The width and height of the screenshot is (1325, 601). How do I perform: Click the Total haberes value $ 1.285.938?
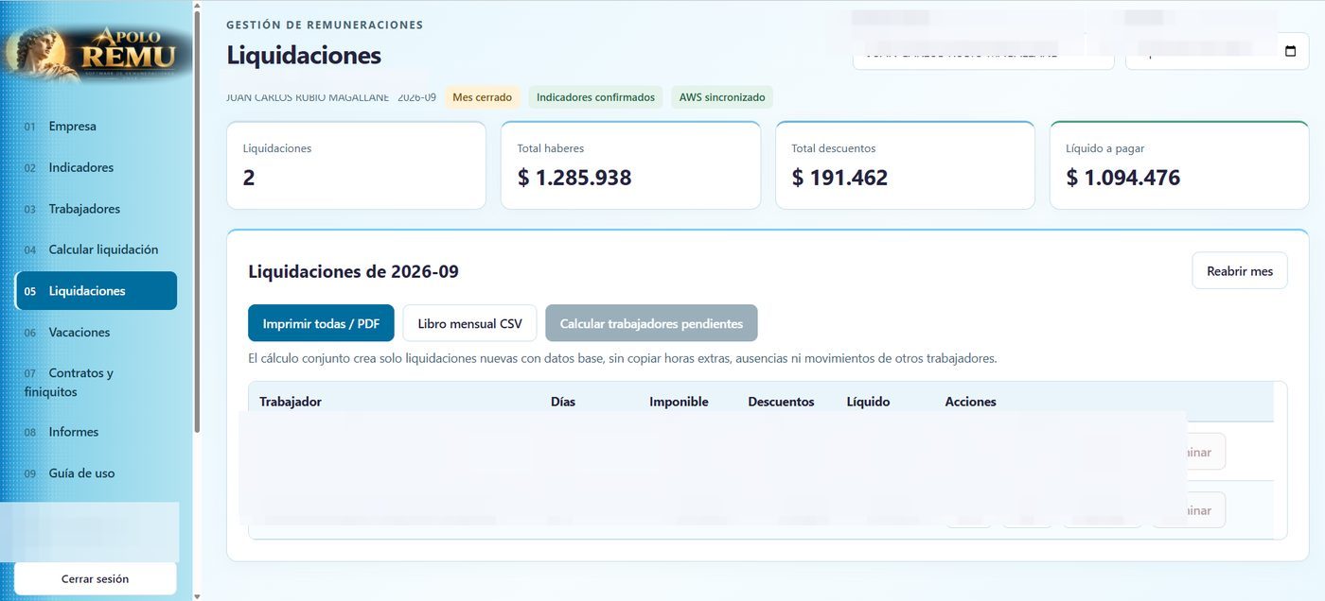click(x=574, y=178)
